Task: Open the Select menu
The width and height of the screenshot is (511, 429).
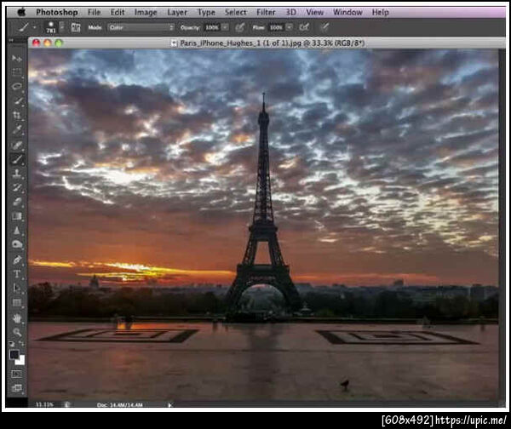Action: 235,13
